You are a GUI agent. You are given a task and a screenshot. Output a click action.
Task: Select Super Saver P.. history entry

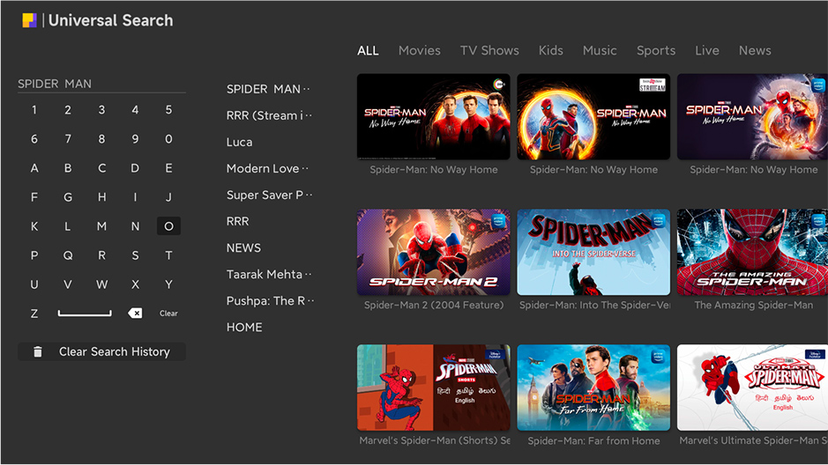269,195
